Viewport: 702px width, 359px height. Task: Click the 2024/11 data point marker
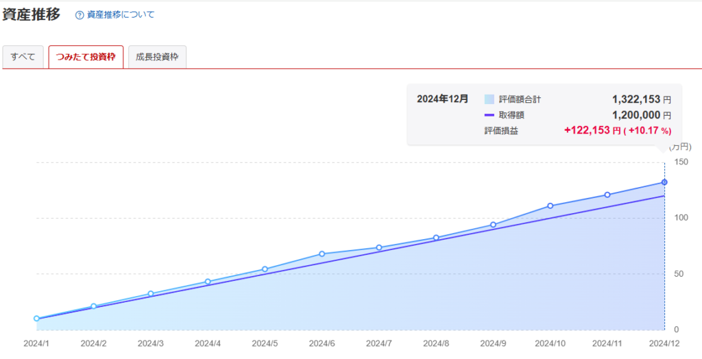(x=607, y=195)
